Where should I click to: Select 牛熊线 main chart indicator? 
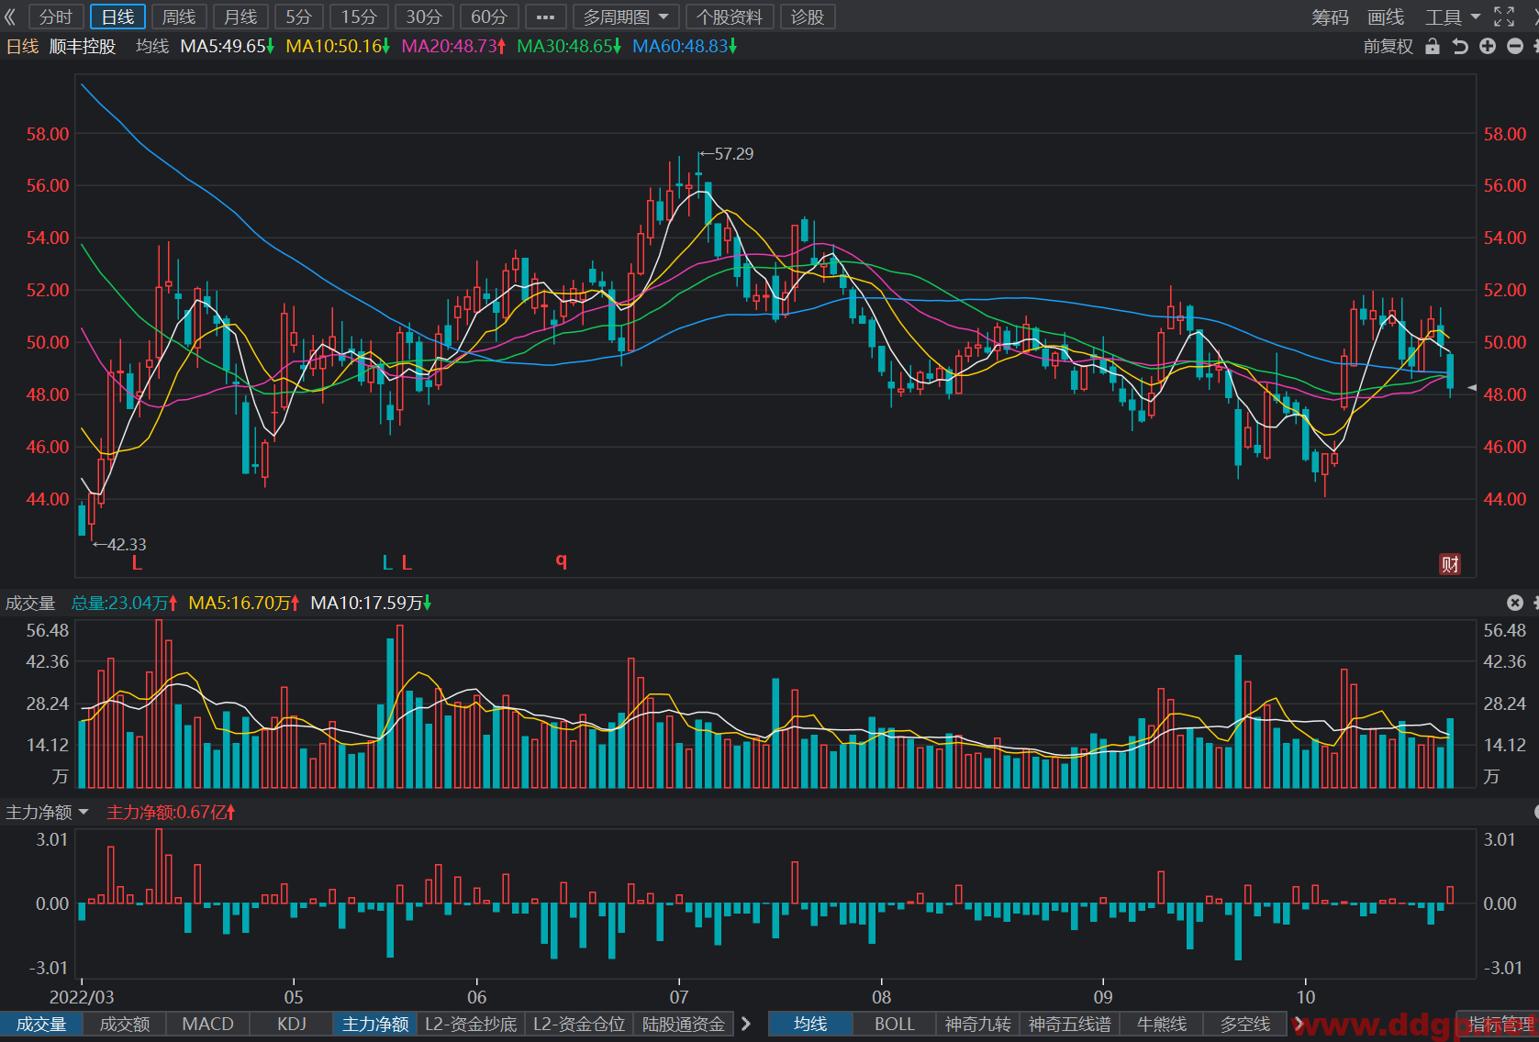(x=1162, y=1024)
